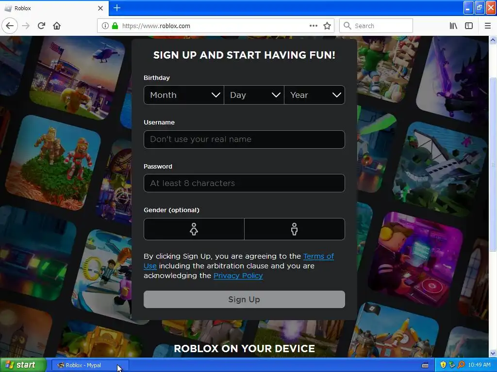497x372 pixels.
Task: Click the crashed airplane game thumbnail
Action: [439, 169]
